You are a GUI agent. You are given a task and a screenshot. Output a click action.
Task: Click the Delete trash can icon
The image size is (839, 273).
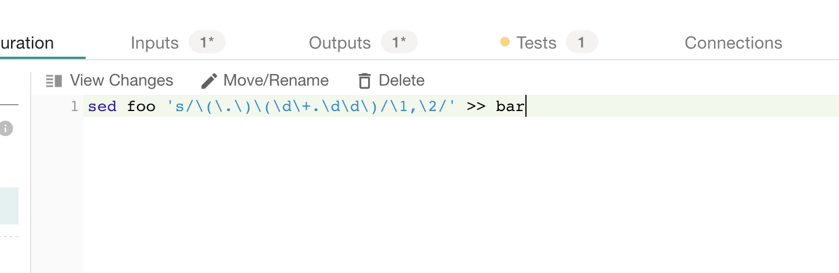(x=365, y=80)
